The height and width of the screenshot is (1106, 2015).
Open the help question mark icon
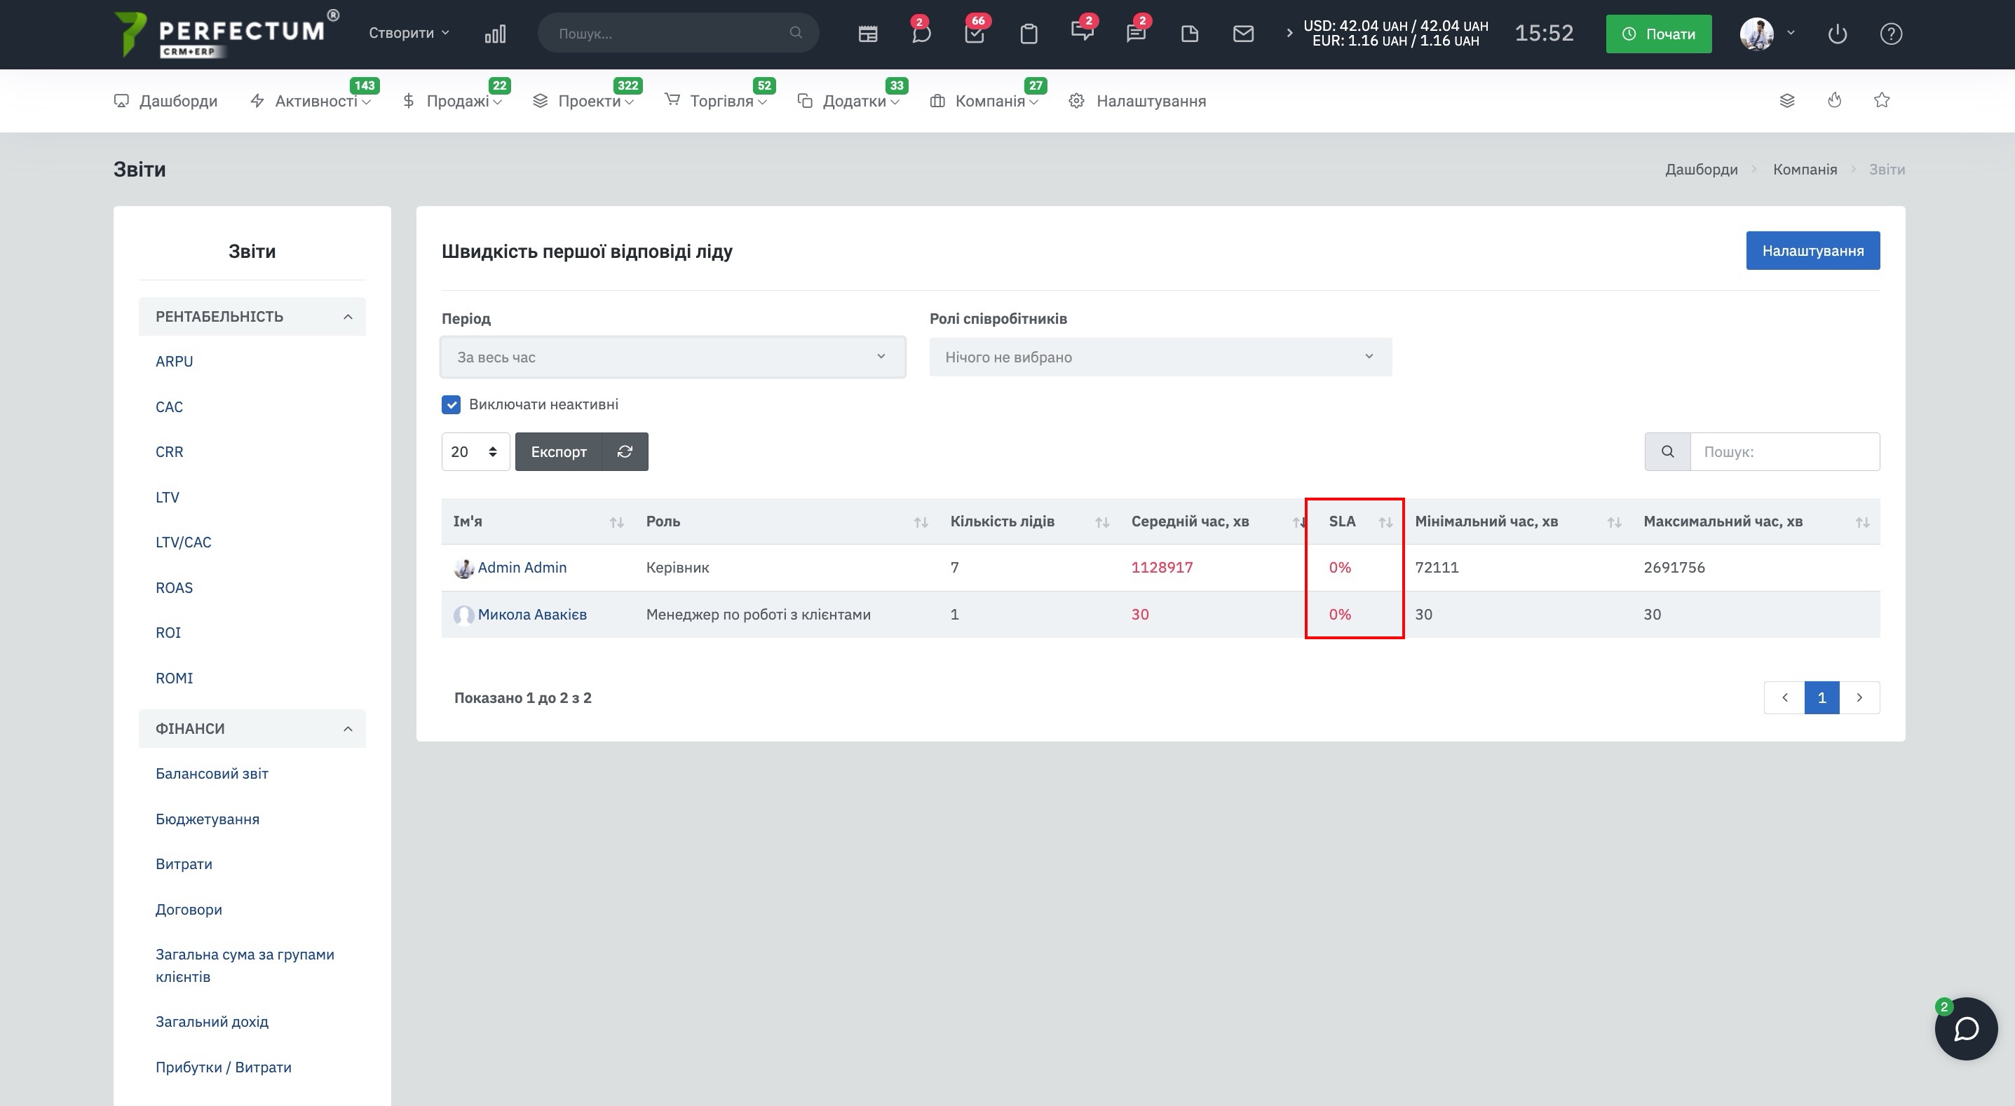pos(1891,34)
